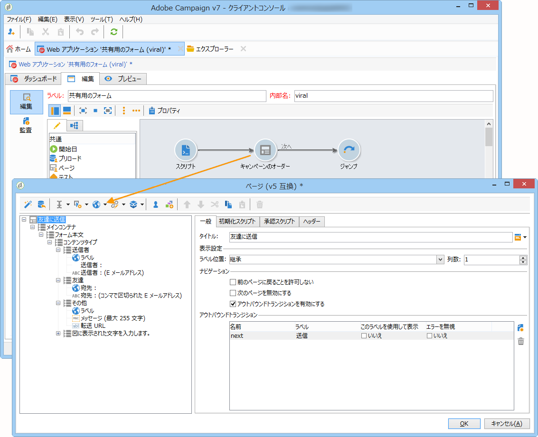This screenshot has width=538, height=437.
Task: Click the タイトル input field
Action: [371, 237]
